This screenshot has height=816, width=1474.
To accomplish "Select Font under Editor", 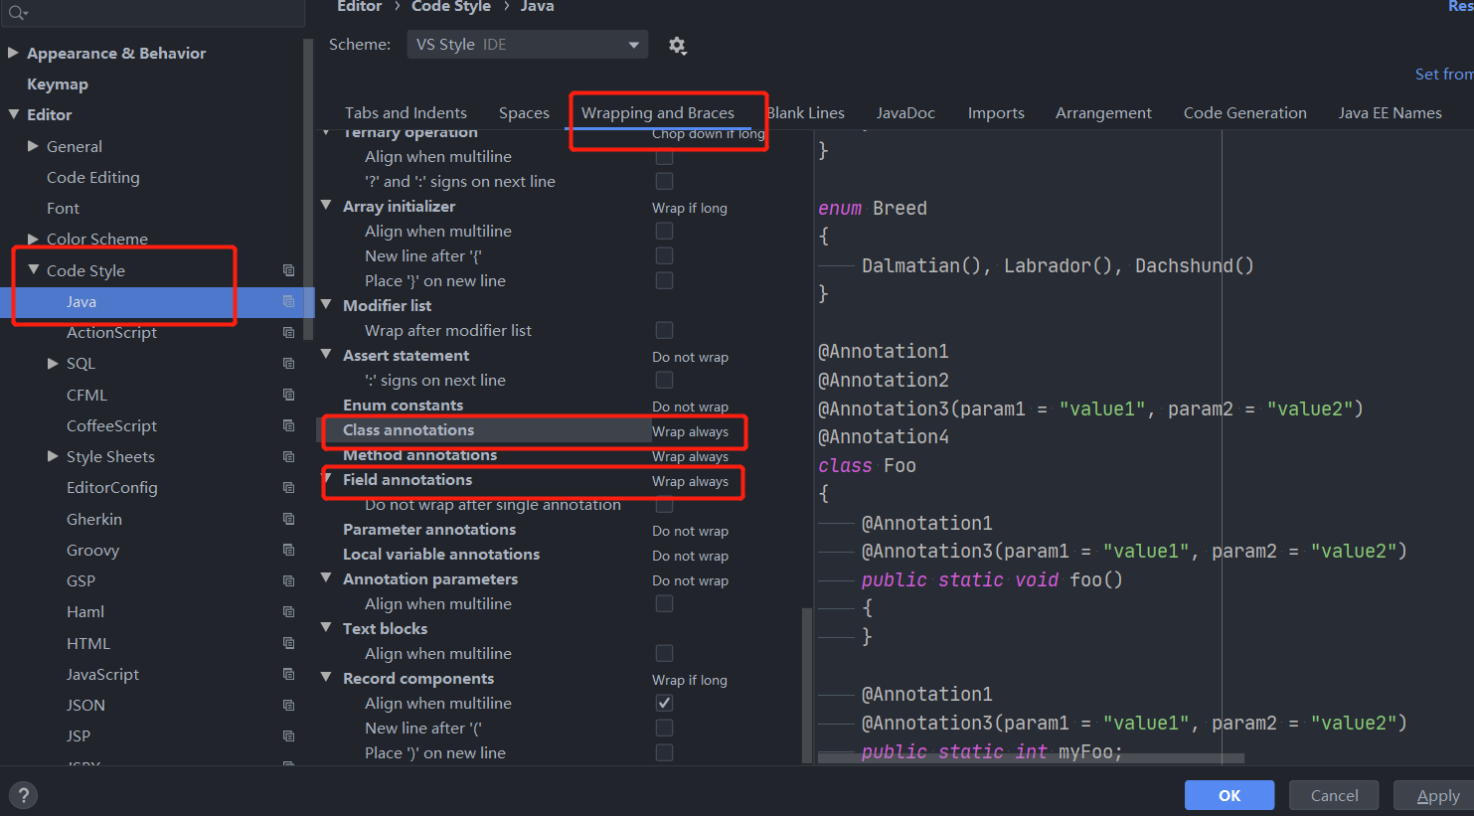I will [63, 208].
